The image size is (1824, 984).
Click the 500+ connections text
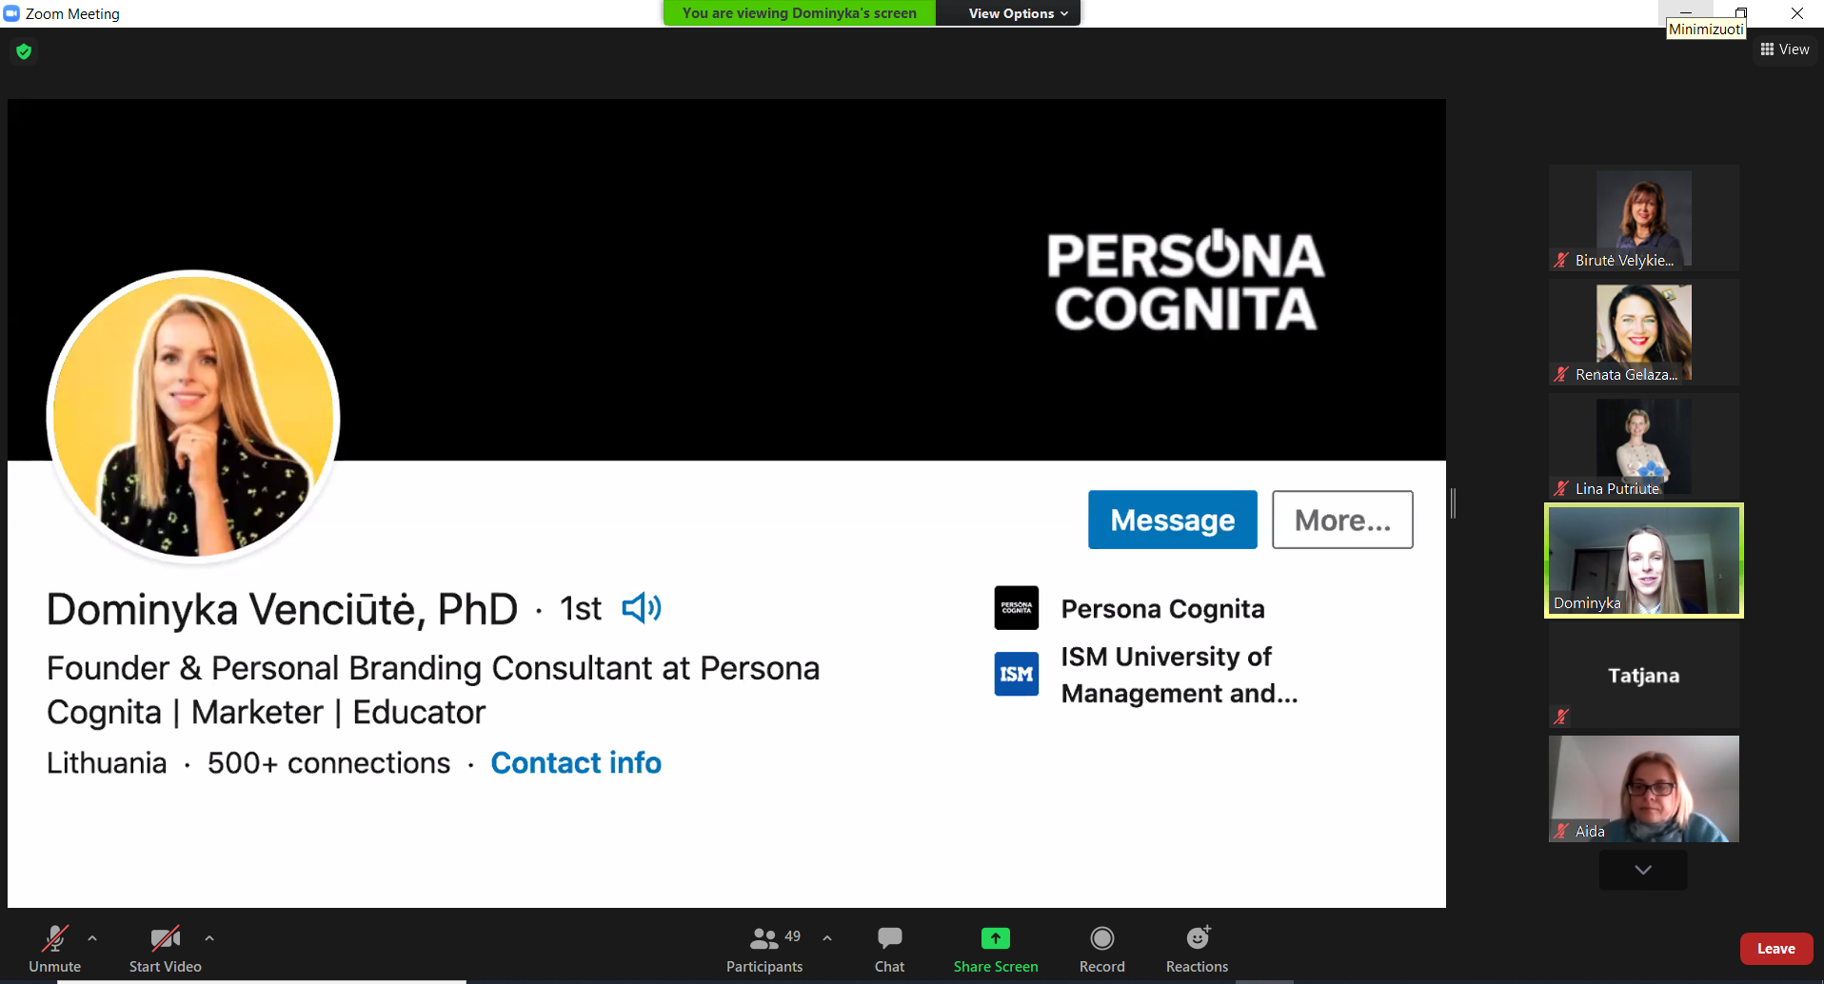328,763
